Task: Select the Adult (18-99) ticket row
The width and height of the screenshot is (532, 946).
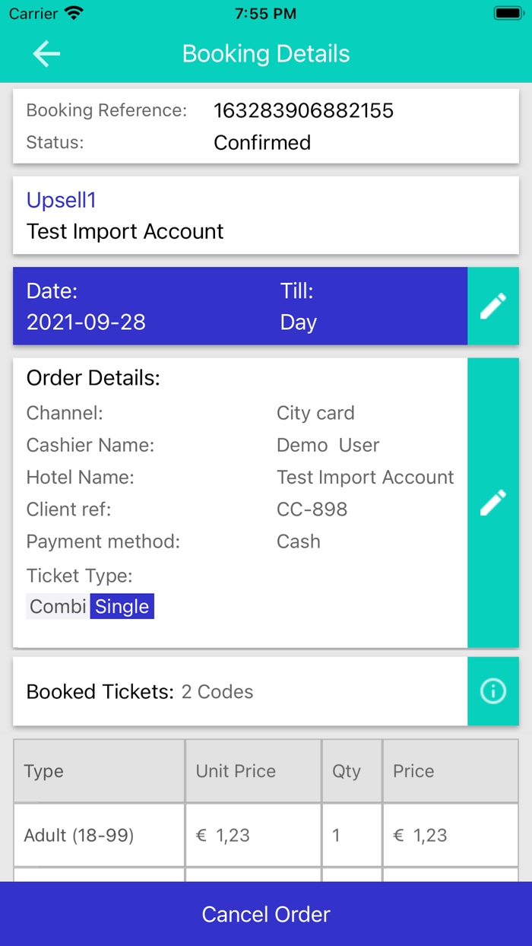Action: point(79,835)
